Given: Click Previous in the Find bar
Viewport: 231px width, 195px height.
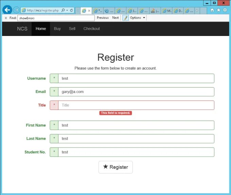Looking at the screenshot, I should [103, 18].
